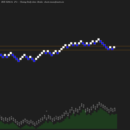Image resolution: width=130 pixels, height=130 pixels.
Task: Click the price label '59.45'
Action: [x=66, y=113]
